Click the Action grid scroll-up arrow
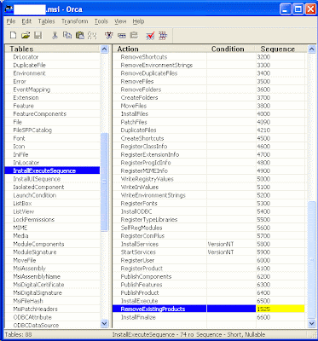This screenshot has width=318, height=341. click(x=312, y=49)
